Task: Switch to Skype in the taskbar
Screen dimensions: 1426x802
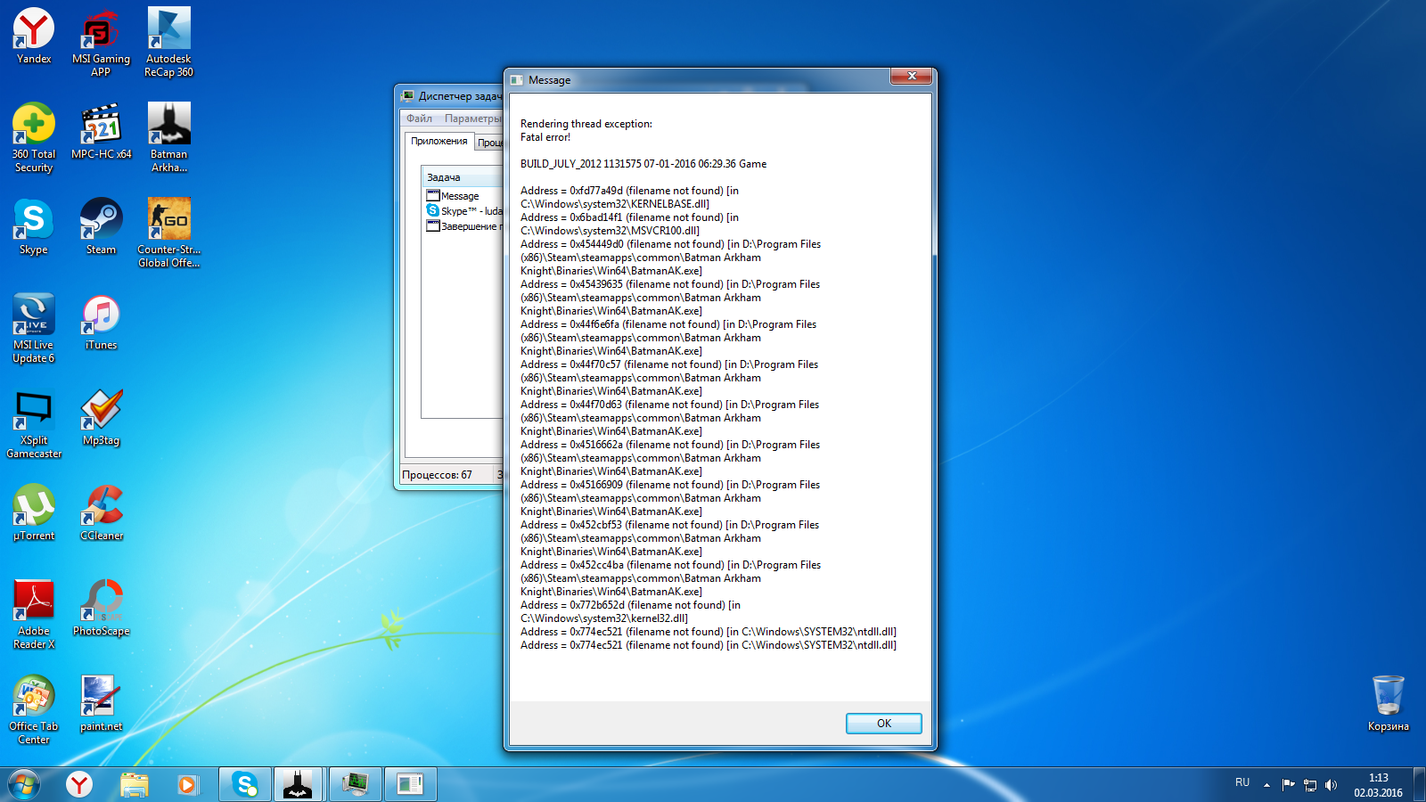Action: click(x=244, y=784)
